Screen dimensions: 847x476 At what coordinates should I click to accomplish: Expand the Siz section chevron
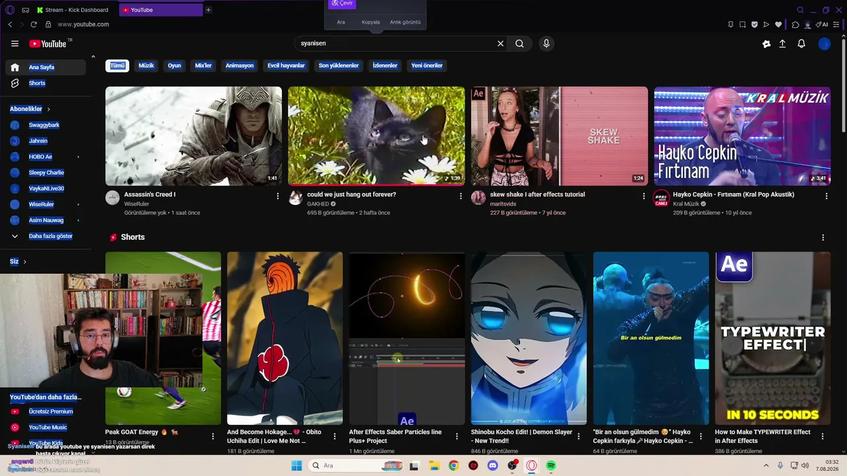coord(24,262)
